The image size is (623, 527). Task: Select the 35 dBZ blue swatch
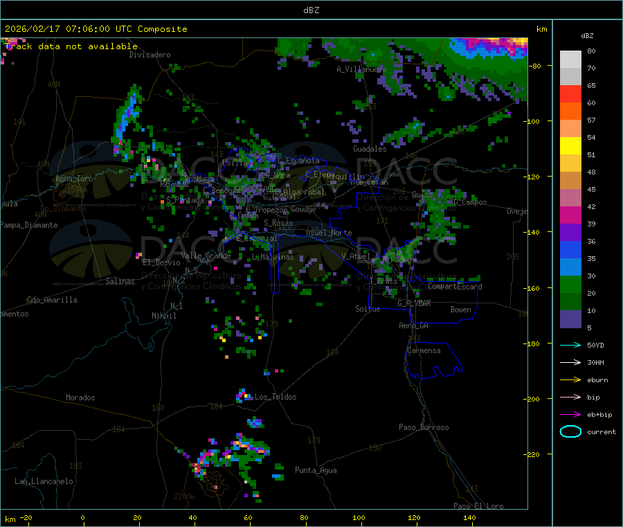570,249
